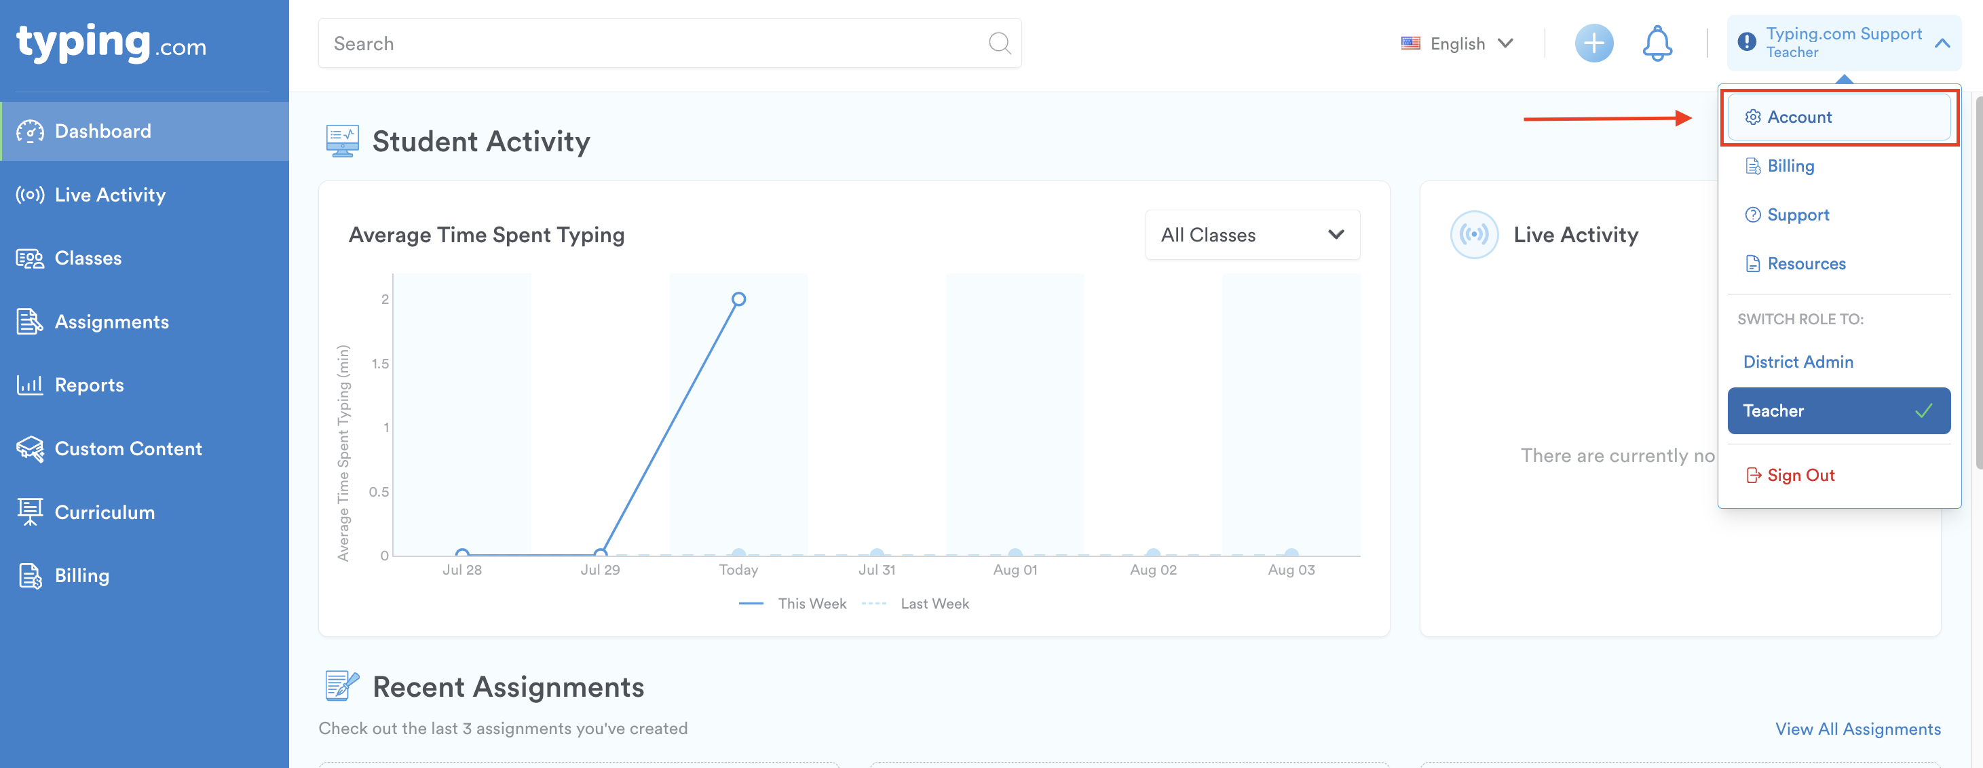Click the Sign Out link
This screenshot has height=768, width=1983.
coord(1800,476)
